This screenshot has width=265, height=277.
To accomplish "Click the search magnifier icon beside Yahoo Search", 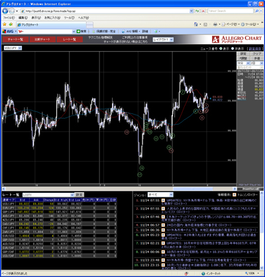I will [257, 11].
